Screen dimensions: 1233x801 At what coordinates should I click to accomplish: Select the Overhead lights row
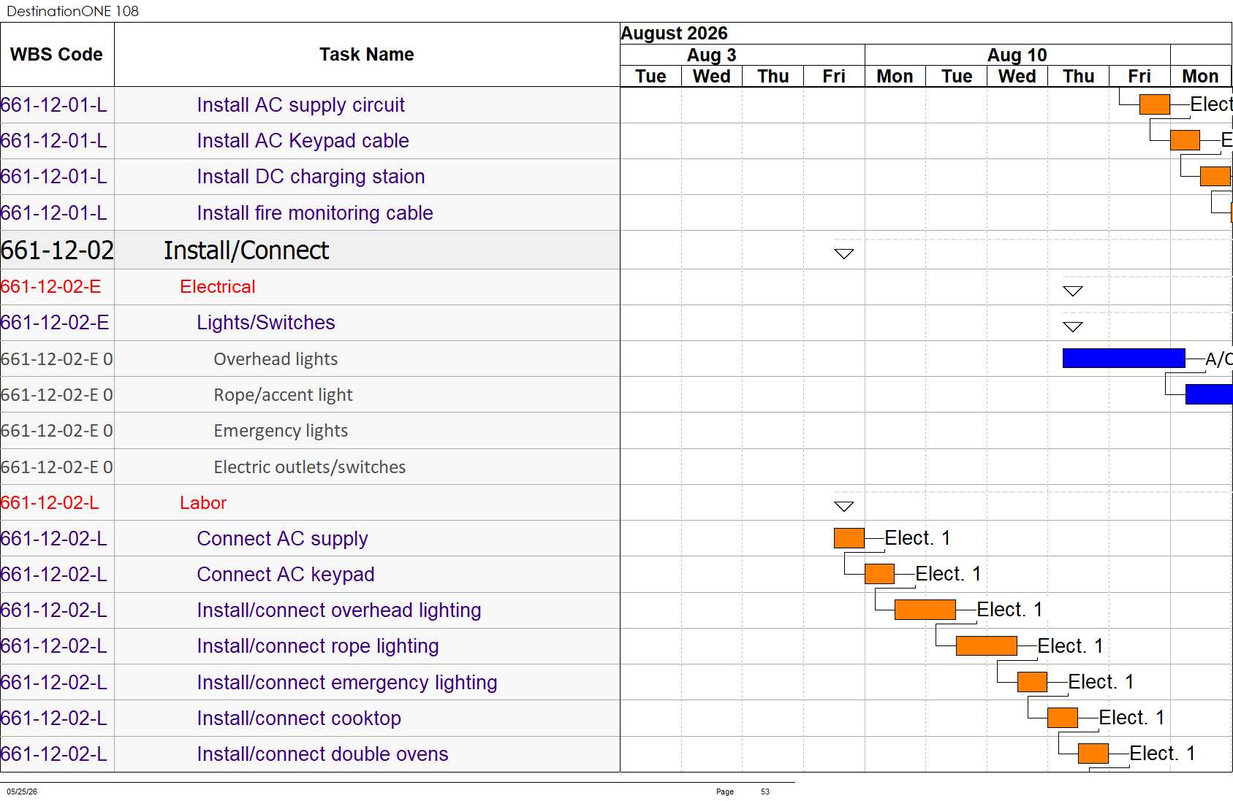tap(310, 359)
